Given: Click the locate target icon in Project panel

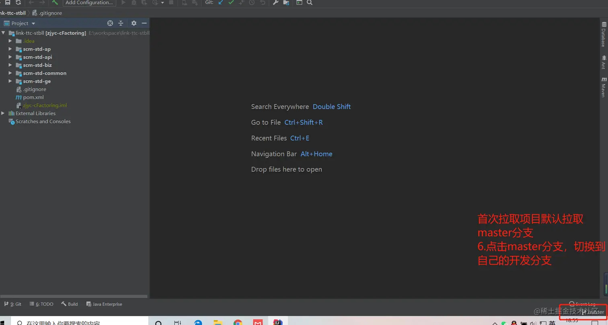Looking at the screenshot, I should (x=110, y=23).
